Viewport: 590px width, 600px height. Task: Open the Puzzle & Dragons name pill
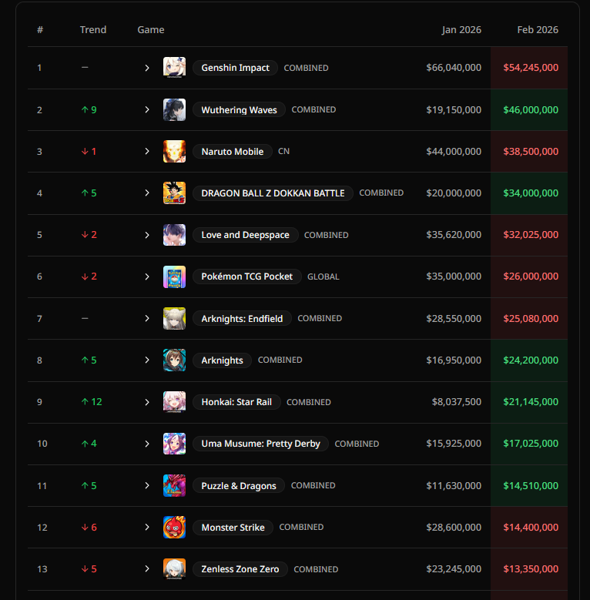click(239, 485)
